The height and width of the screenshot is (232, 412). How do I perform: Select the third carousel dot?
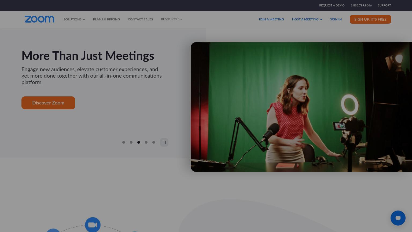139,142
